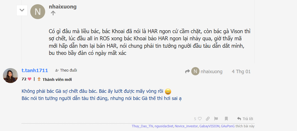
Task: Click the Theo đuôi follow button
Action: click(x=66, y=70)
